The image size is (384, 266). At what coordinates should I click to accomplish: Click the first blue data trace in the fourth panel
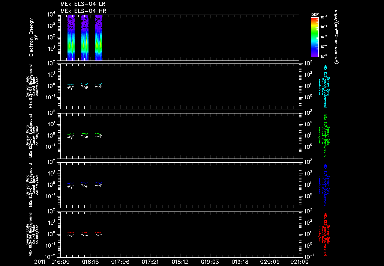[x=71, y=183]
